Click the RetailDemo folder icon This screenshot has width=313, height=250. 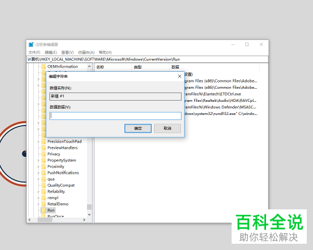click(x=43, y=204)
